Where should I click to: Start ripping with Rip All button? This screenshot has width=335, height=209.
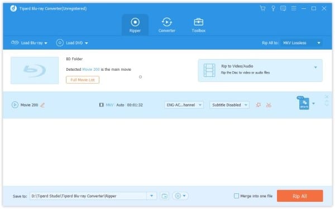[300, 196]
